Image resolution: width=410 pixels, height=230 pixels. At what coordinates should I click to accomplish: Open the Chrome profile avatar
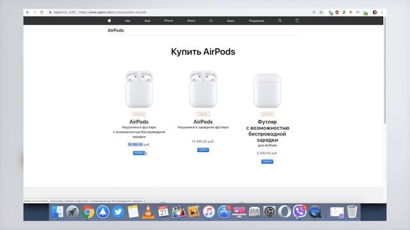pos(375,12)
